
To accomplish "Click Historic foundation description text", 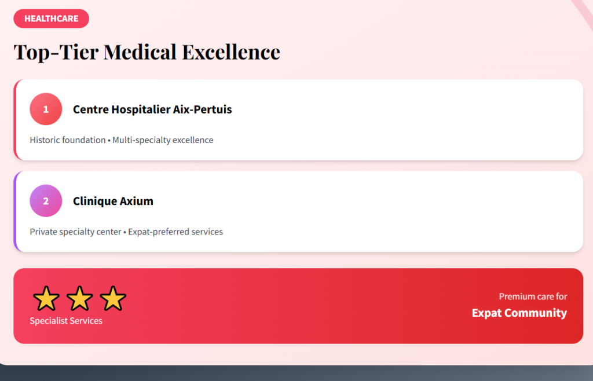I will coord(67,140).
